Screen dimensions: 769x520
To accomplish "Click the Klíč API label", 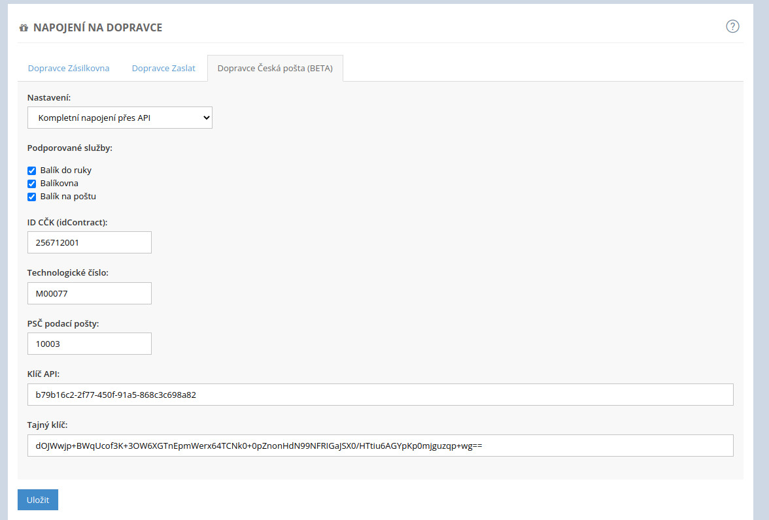I will [x=43, y=374].
